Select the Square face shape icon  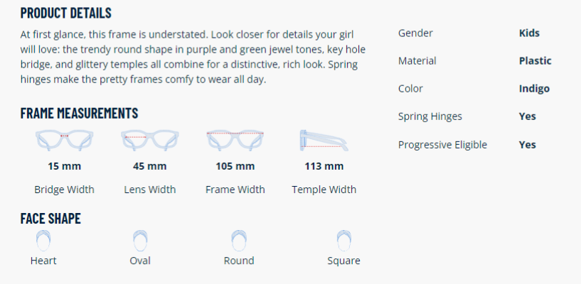343,240
